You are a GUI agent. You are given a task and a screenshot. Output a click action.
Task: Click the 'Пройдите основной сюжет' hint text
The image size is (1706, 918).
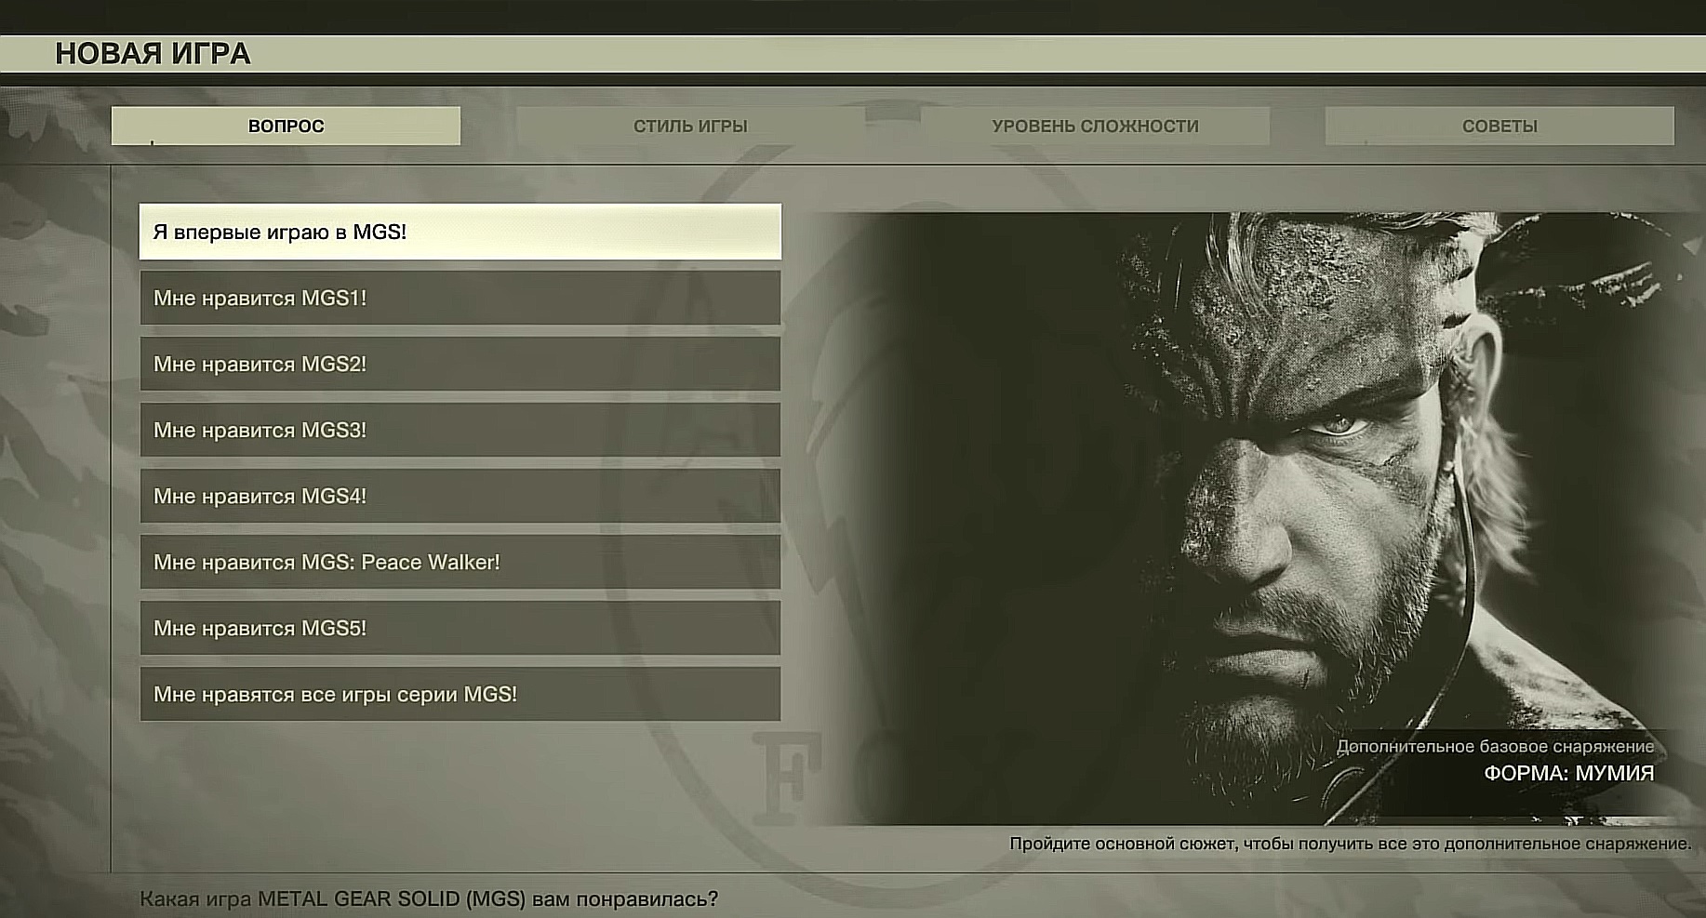(1350, 844)
